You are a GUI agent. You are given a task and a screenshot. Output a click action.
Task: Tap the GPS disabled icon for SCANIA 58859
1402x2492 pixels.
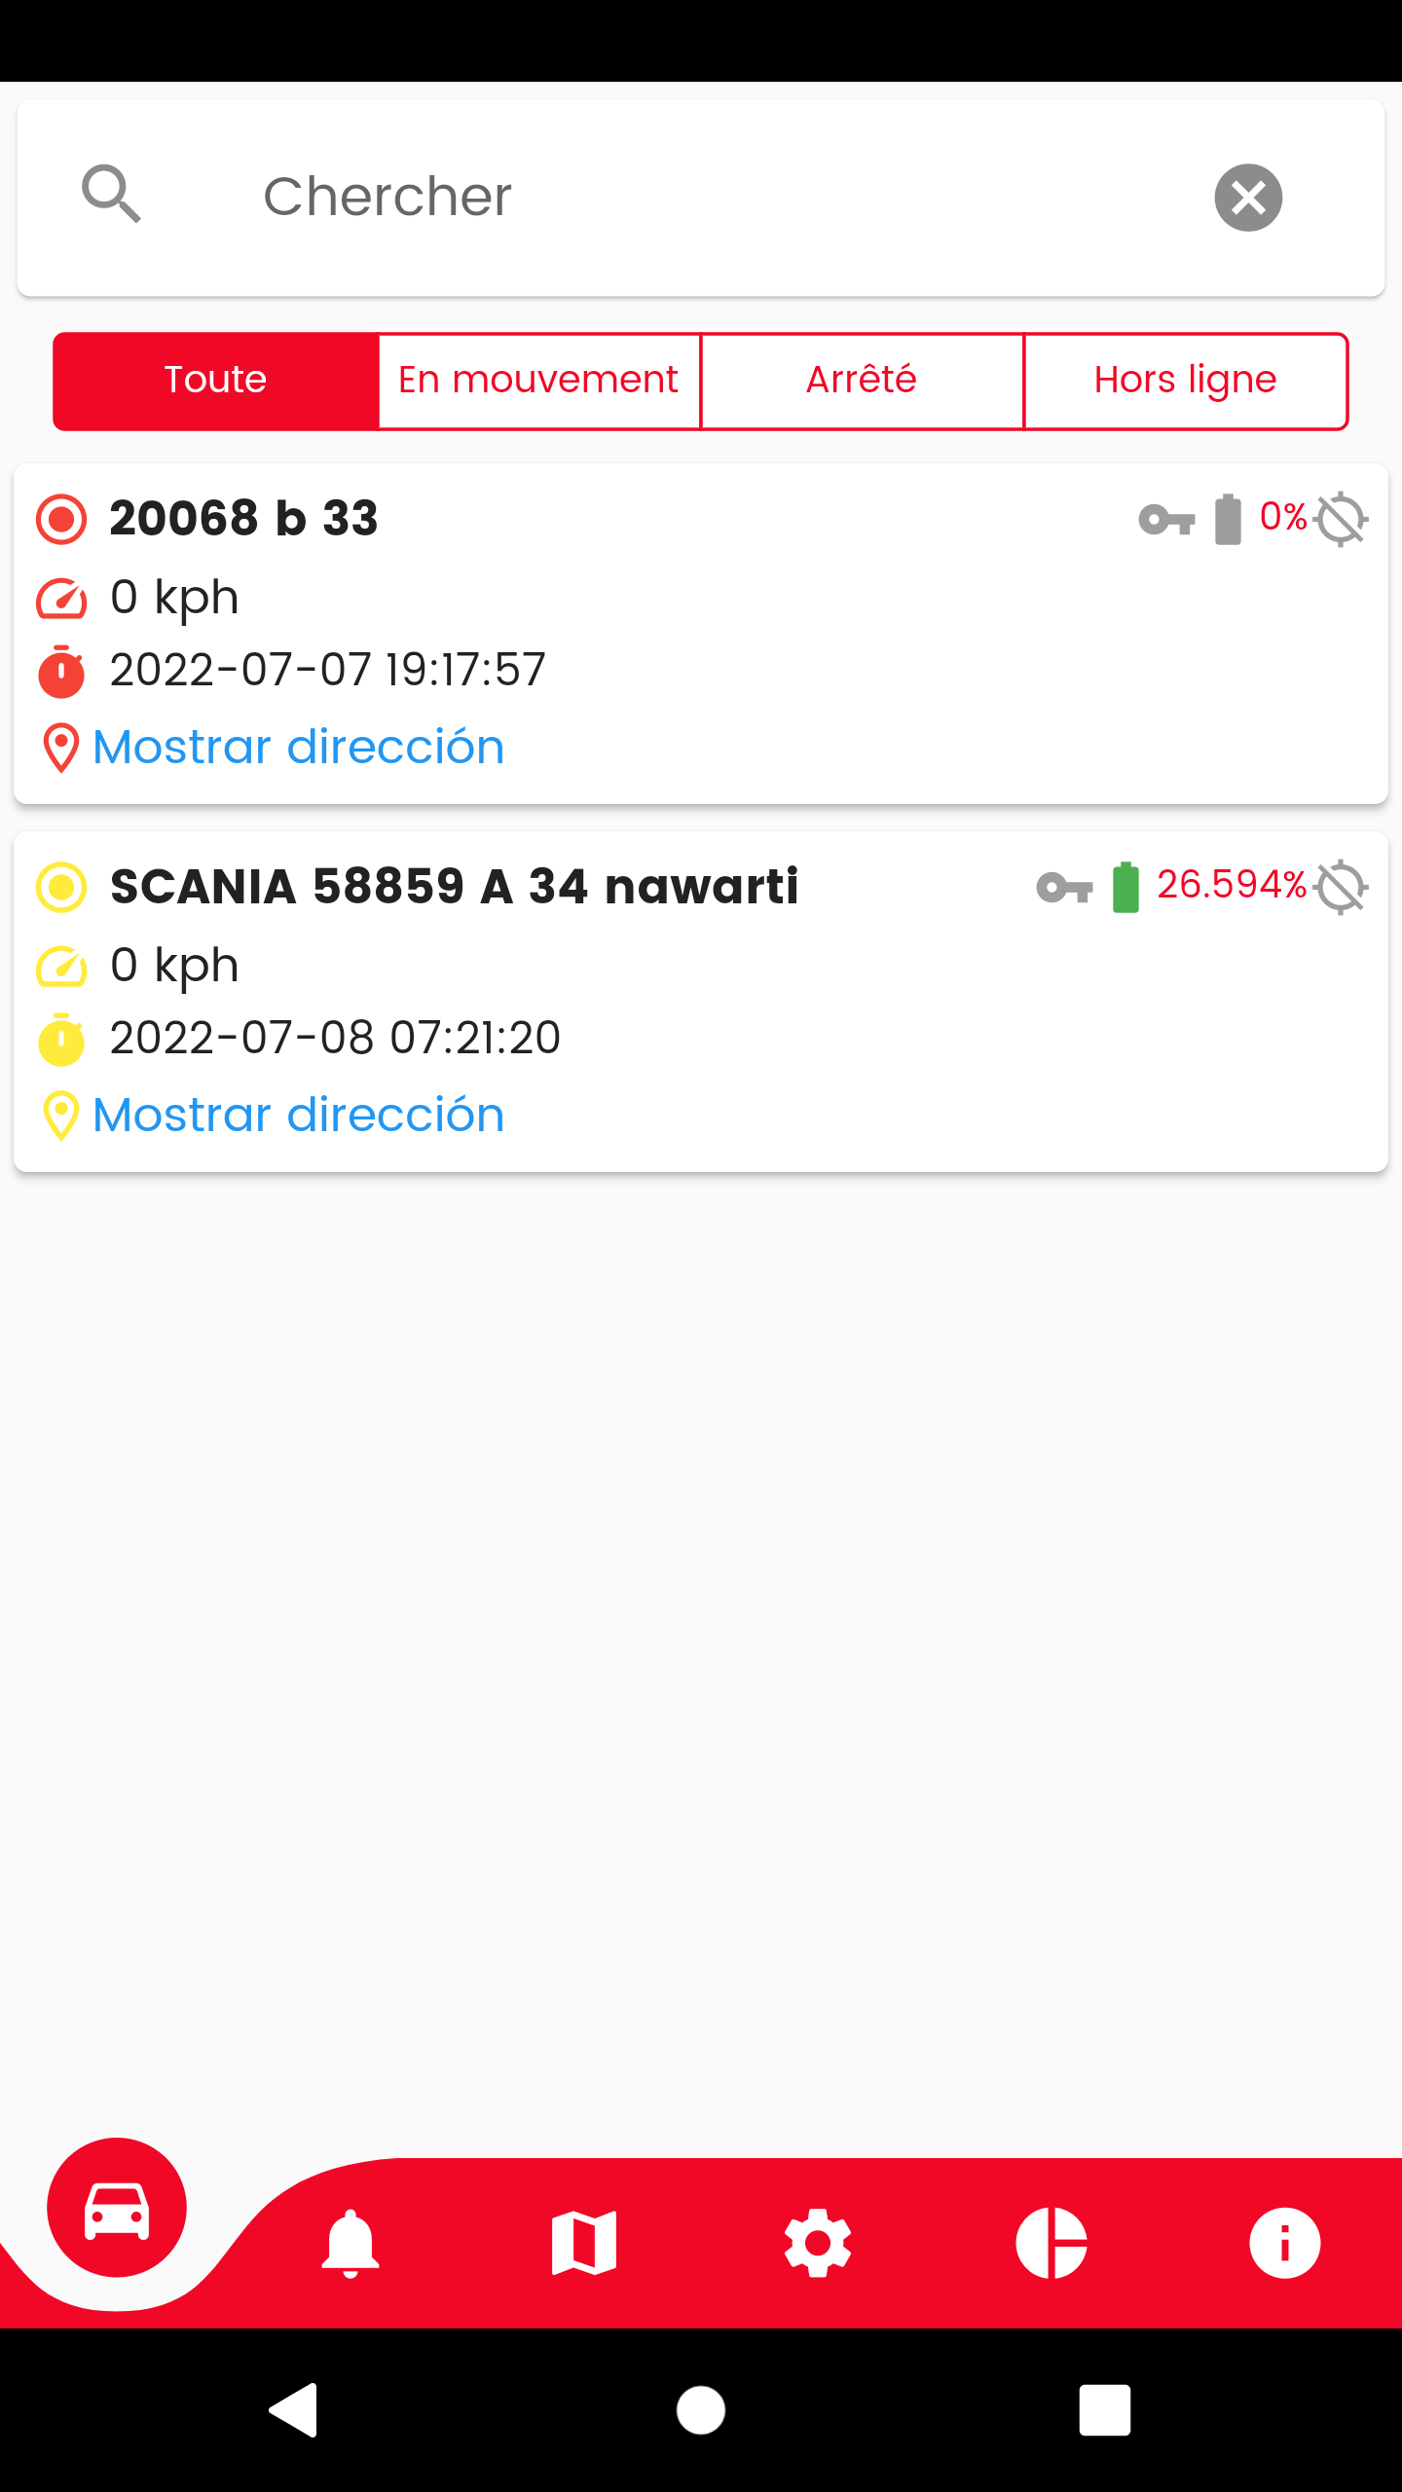(x=1341, y=888)
